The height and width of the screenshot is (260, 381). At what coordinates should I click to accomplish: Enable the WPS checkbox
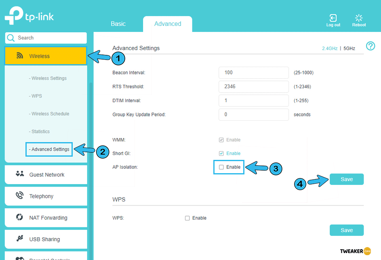pos(187,218)
